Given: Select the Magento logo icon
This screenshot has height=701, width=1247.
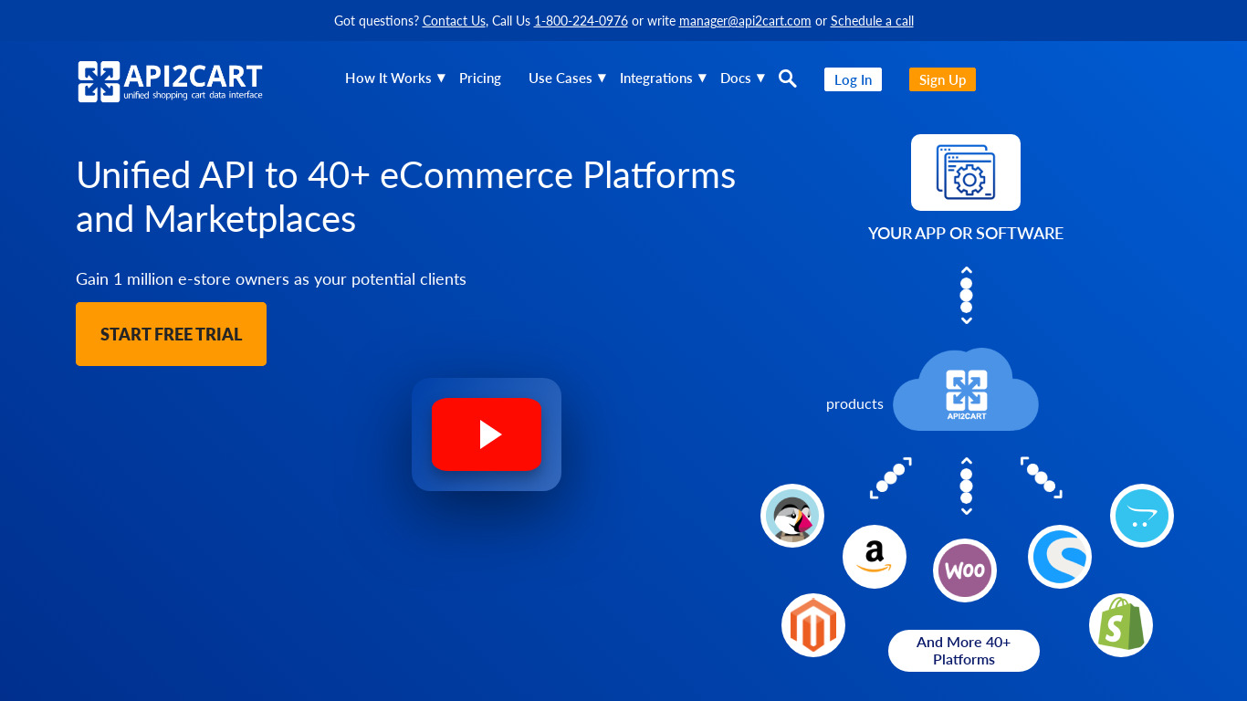Looking at the screenshot, I should click(813, 625).
